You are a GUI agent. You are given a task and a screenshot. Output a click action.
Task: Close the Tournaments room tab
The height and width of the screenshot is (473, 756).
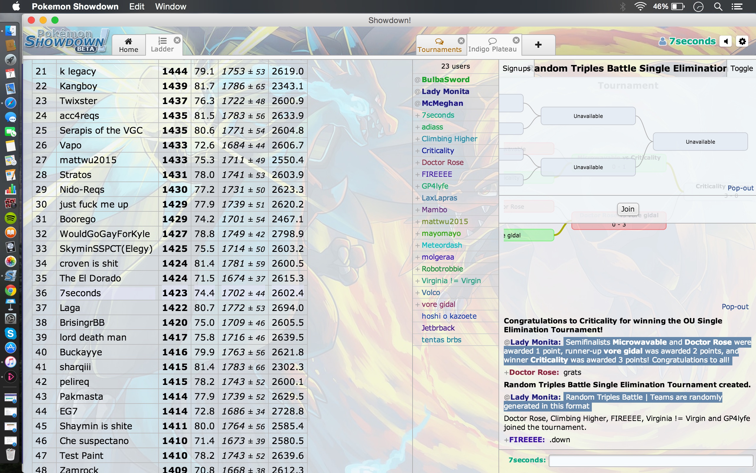tap(461, 41)
